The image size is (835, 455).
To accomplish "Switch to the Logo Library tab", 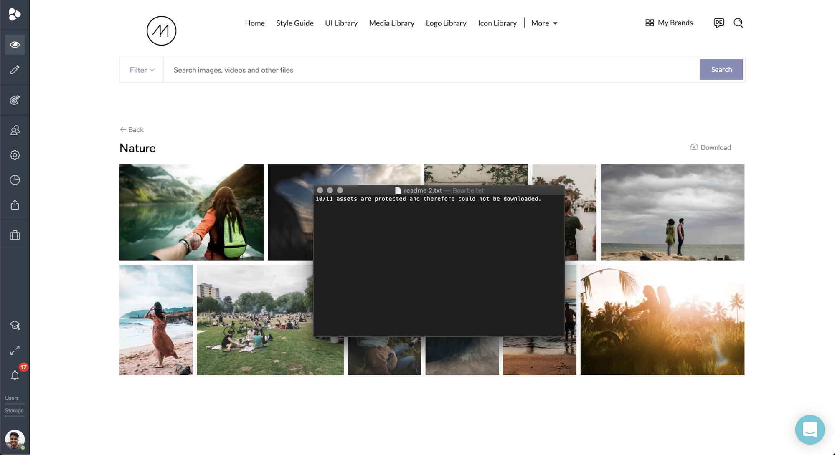I will 446,23.
